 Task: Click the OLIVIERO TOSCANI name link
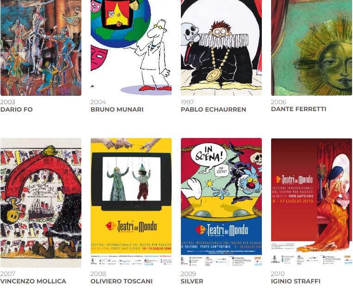click(122, 281)
